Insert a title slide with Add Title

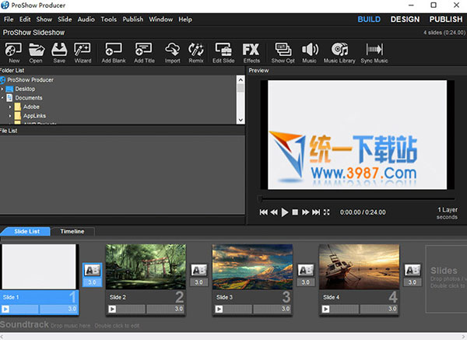144,53
